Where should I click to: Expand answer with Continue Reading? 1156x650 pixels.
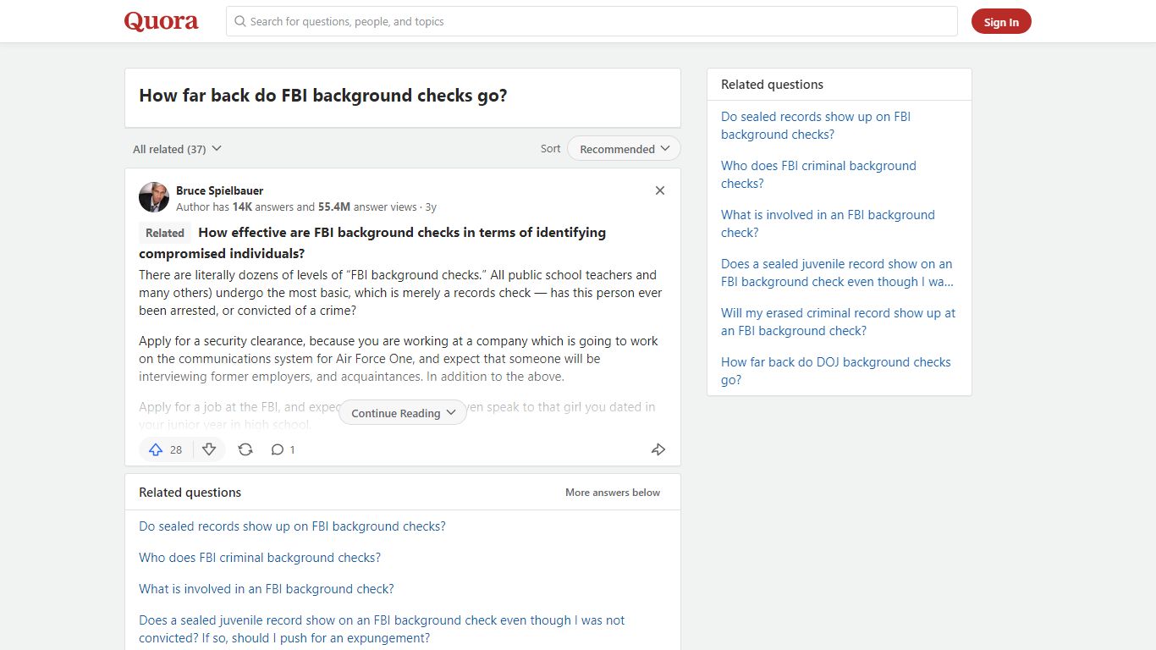(x=403, y=413)
